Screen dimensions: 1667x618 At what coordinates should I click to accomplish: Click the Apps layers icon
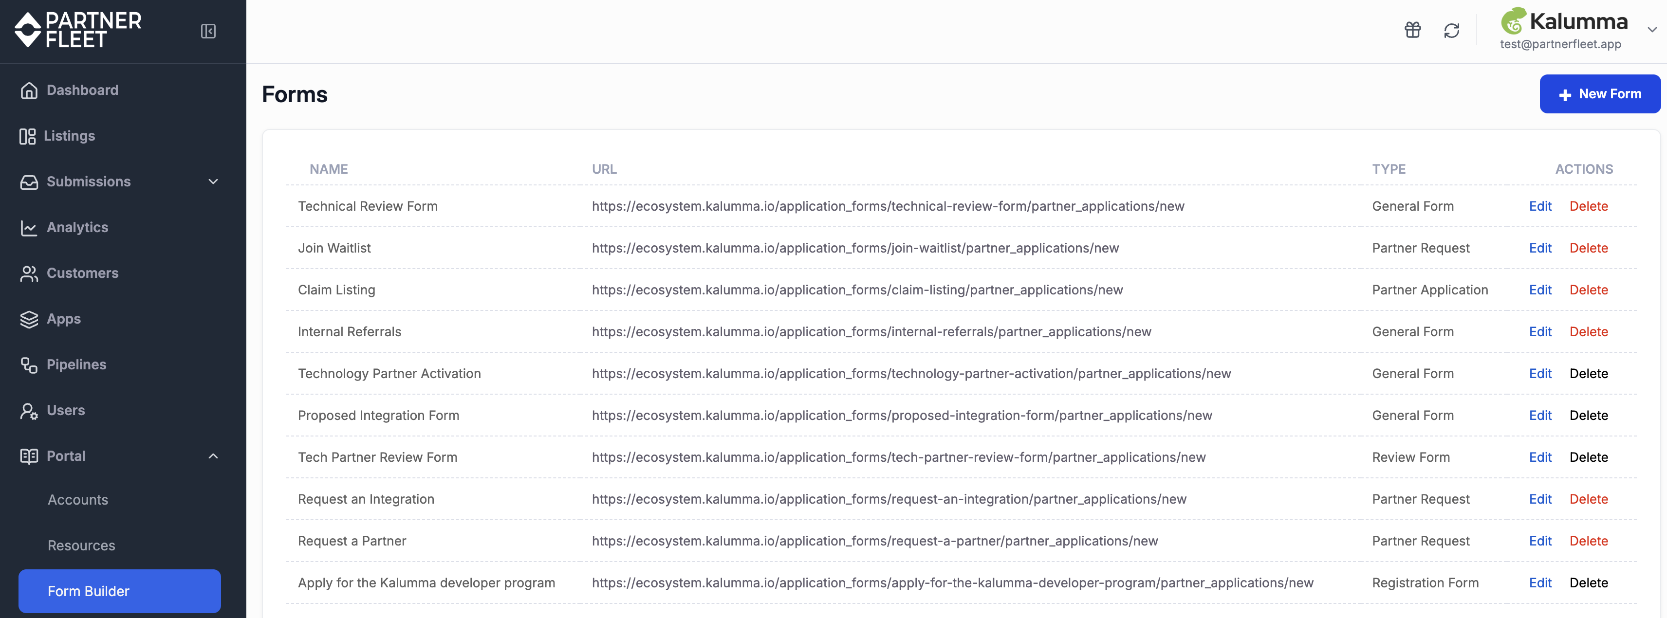tap(29, 319)
